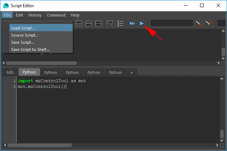Click the history pane horizontal scrollbar thumb
This screenshot has width=227, height=151.
(41, 63)
